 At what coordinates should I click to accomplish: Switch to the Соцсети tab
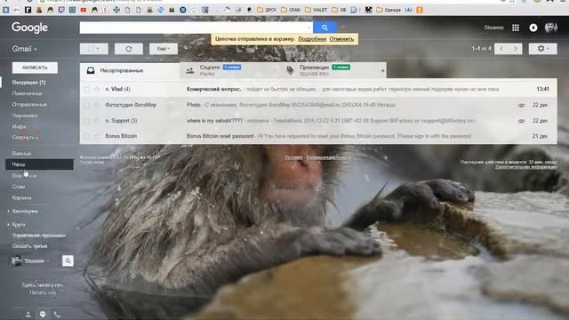pyautogui.click(x=229, y=71)
